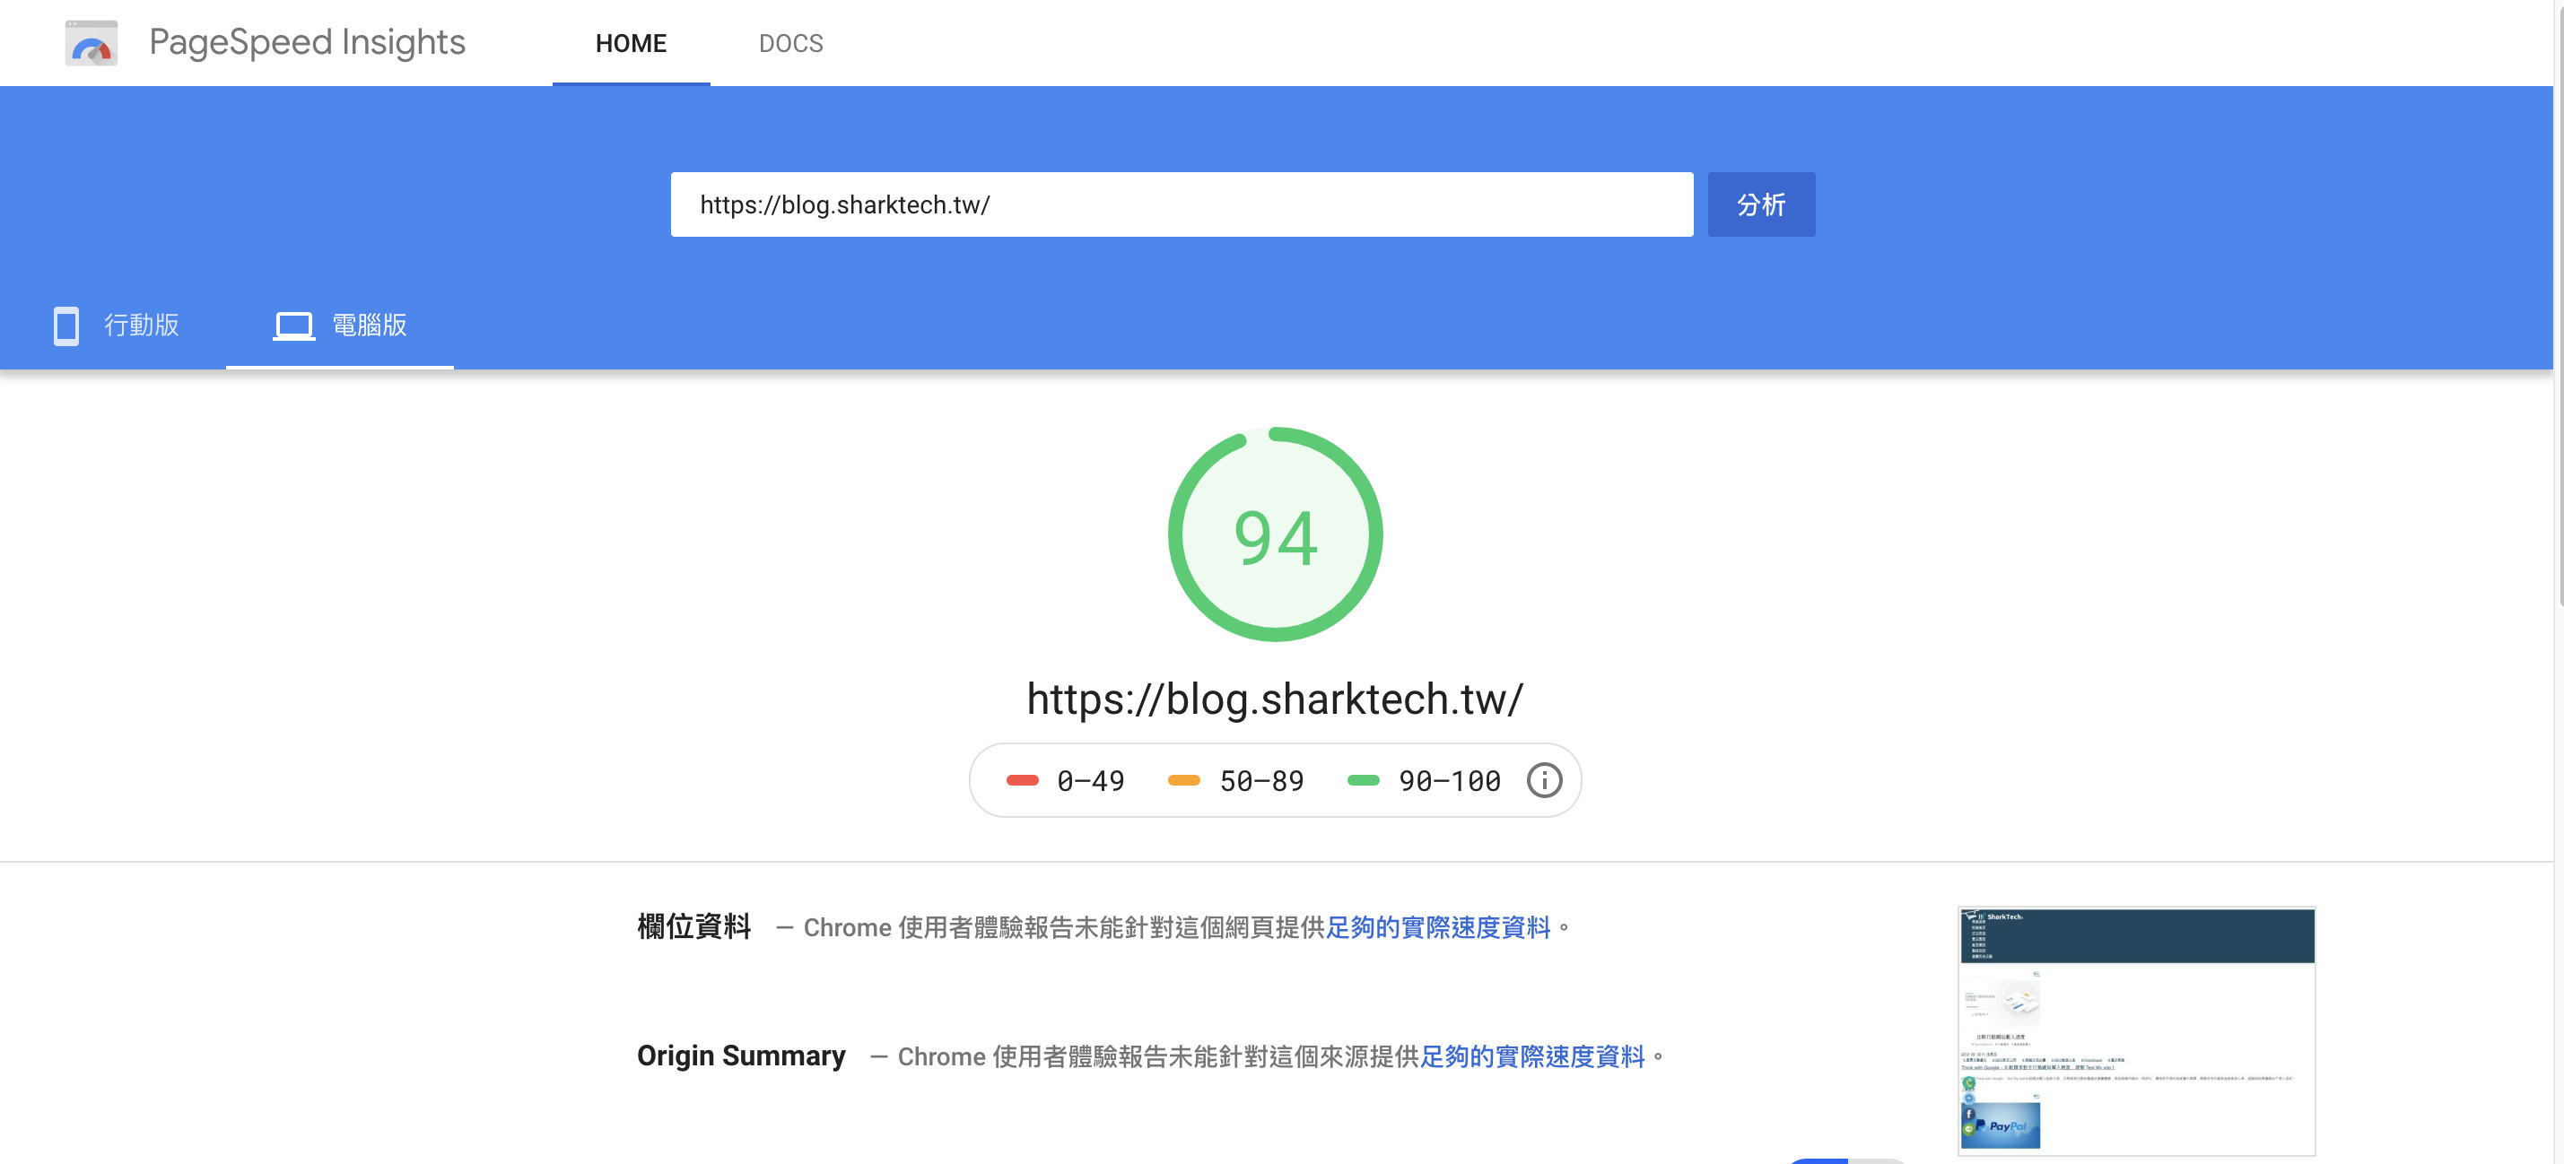Click the analyzed URL heading below score
Image resolution: width=2564 pixels, height=1164 pixels.
coord(1274,699)
